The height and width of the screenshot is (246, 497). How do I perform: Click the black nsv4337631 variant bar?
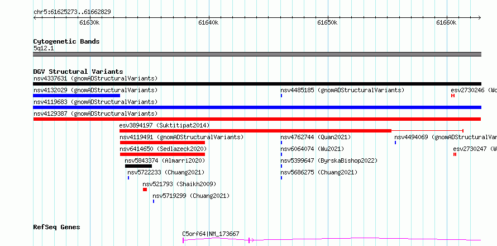click(x=257, y=84)
